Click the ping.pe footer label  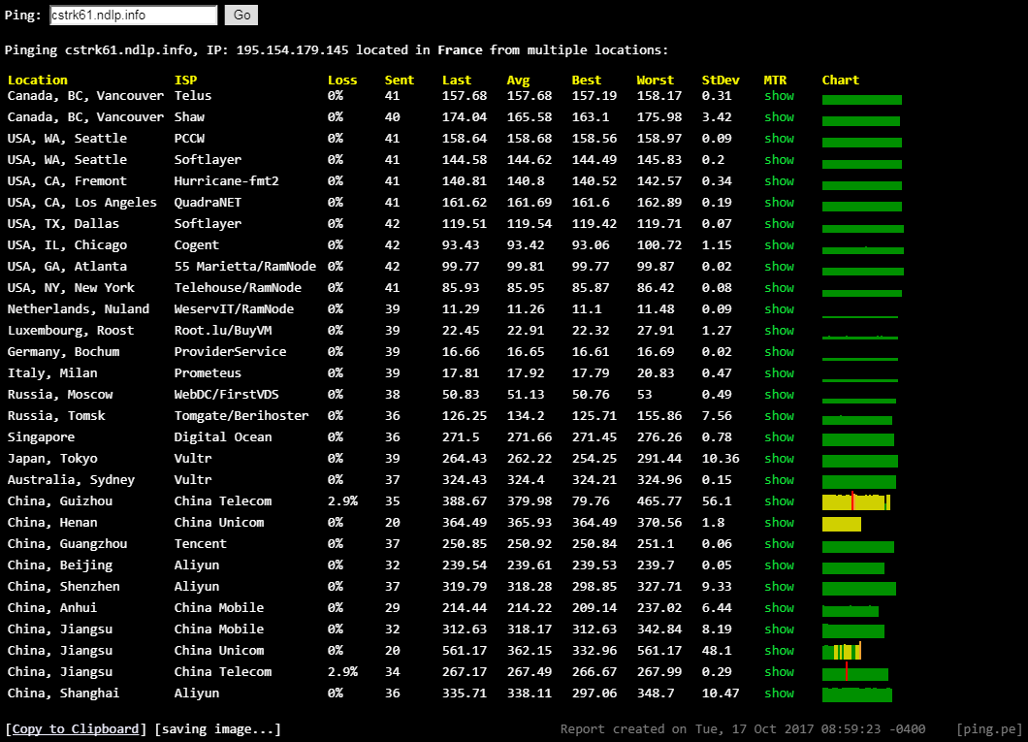pos(986,729)
